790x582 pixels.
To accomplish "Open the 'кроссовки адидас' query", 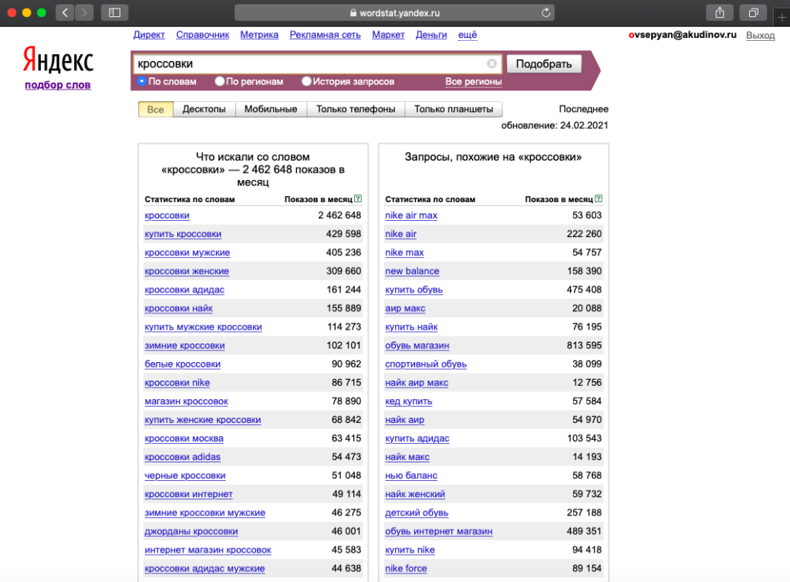I will [184, 289].
